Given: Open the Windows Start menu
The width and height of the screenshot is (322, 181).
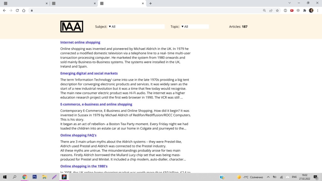Looking at the screenshot, I should (5, 177).
